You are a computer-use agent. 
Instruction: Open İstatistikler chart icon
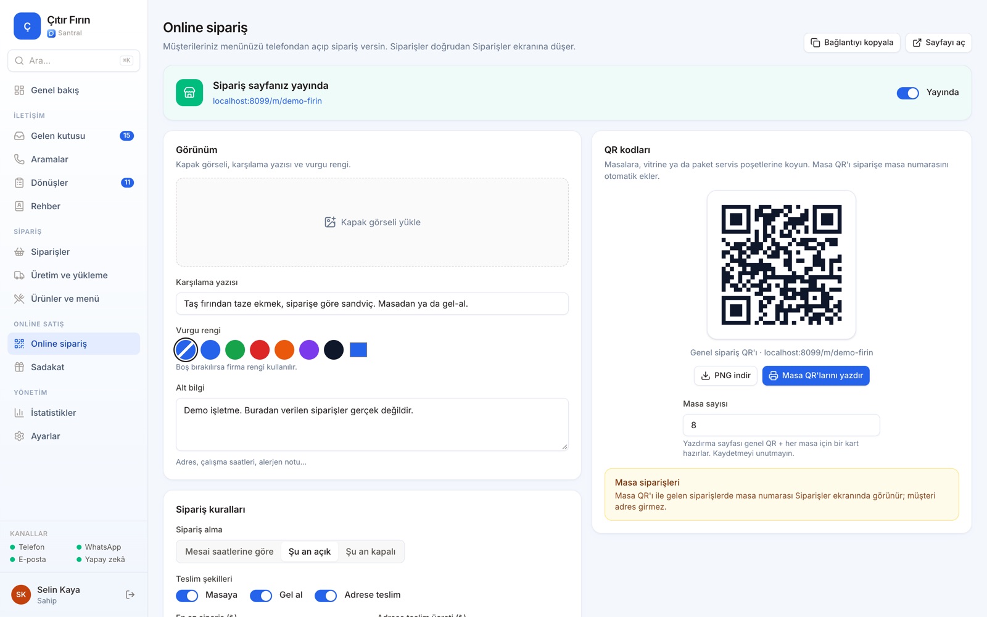[19, 413]
